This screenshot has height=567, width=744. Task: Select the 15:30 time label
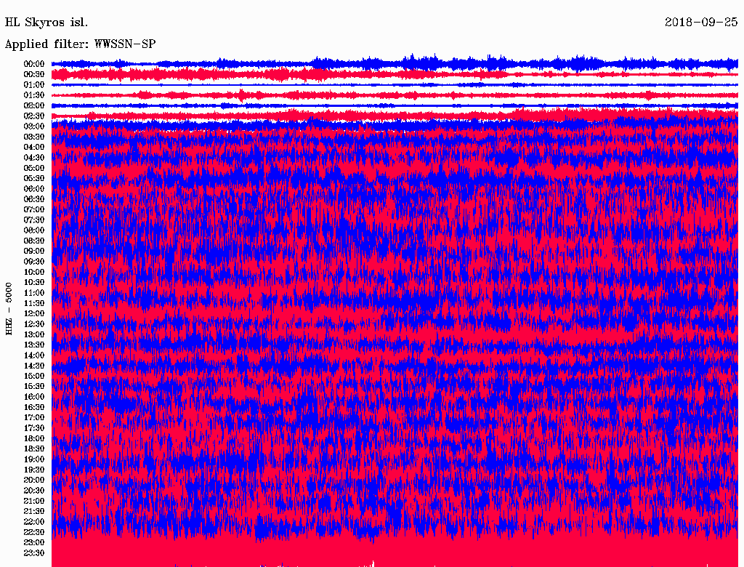(34, 387)
